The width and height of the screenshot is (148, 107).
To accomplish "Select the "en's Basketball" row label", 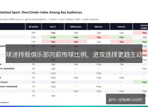I will tap(7, 69).
